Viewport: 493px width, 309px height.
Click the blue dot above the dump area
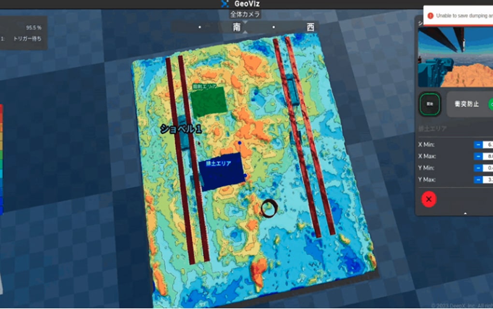point(239,143)
